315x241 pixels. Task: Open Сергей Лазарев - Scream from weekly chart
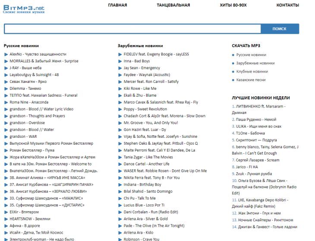pos(258,160)
